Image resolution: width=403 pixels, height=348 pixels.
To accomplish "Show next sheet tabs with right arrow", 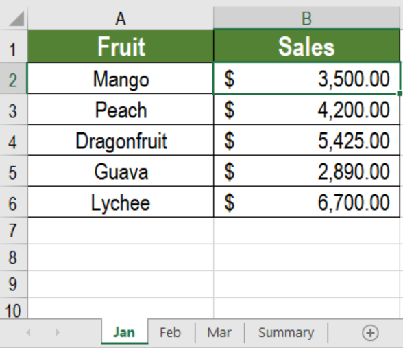I will pos(58,332).
